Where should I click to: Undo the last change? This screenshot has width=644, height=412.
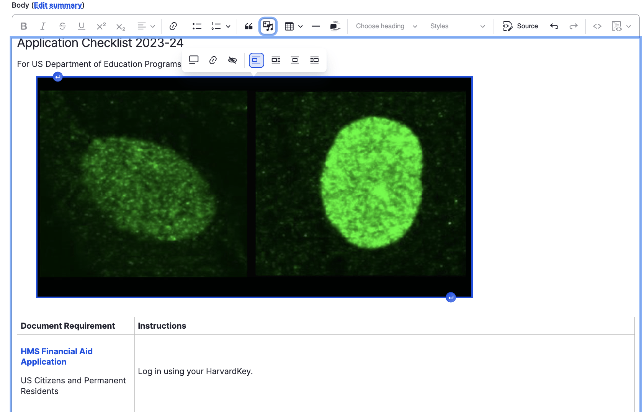tap(554, 26)
